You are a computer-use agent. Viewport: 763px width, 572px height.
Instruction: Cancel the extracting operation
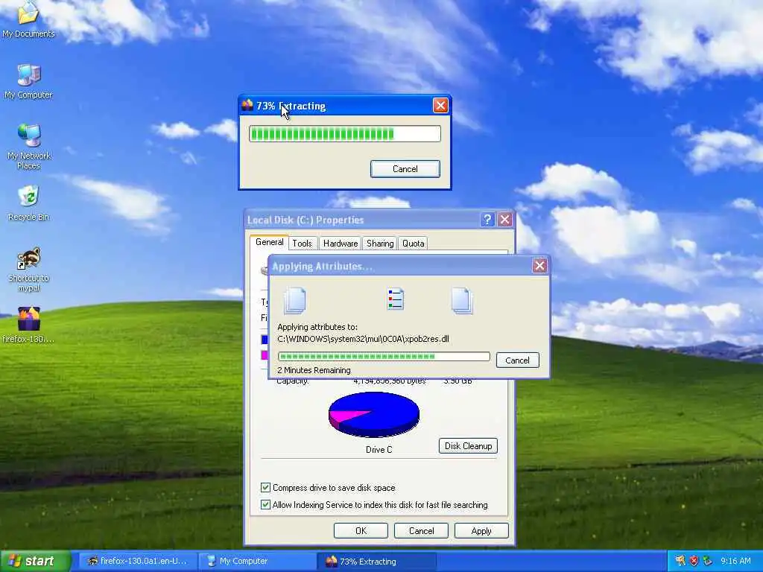(405, 169)
